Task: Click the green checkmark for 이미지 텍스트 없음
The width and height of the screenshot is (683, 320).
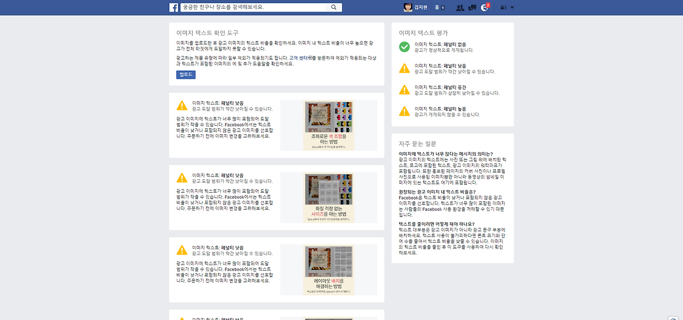Action: click(404, 46)
